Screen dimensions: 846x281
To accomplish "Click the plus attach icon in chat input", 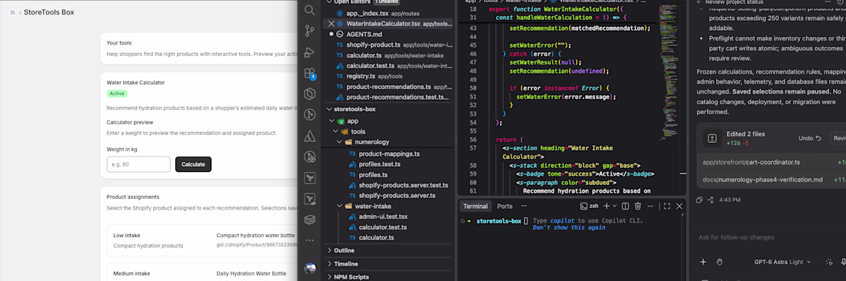I will [703, 262].
